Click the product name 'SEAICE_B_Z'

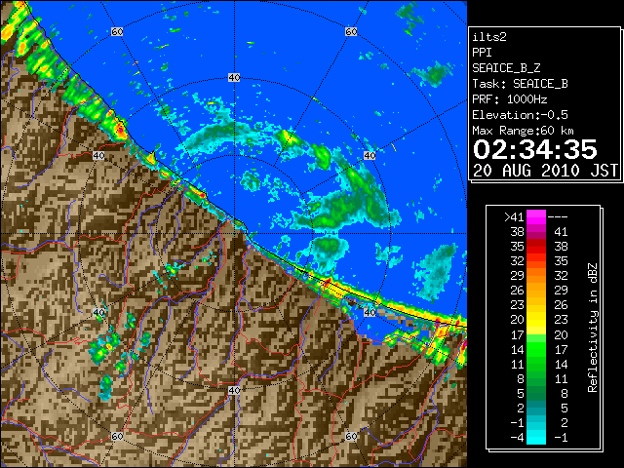(x=506, y=68)
